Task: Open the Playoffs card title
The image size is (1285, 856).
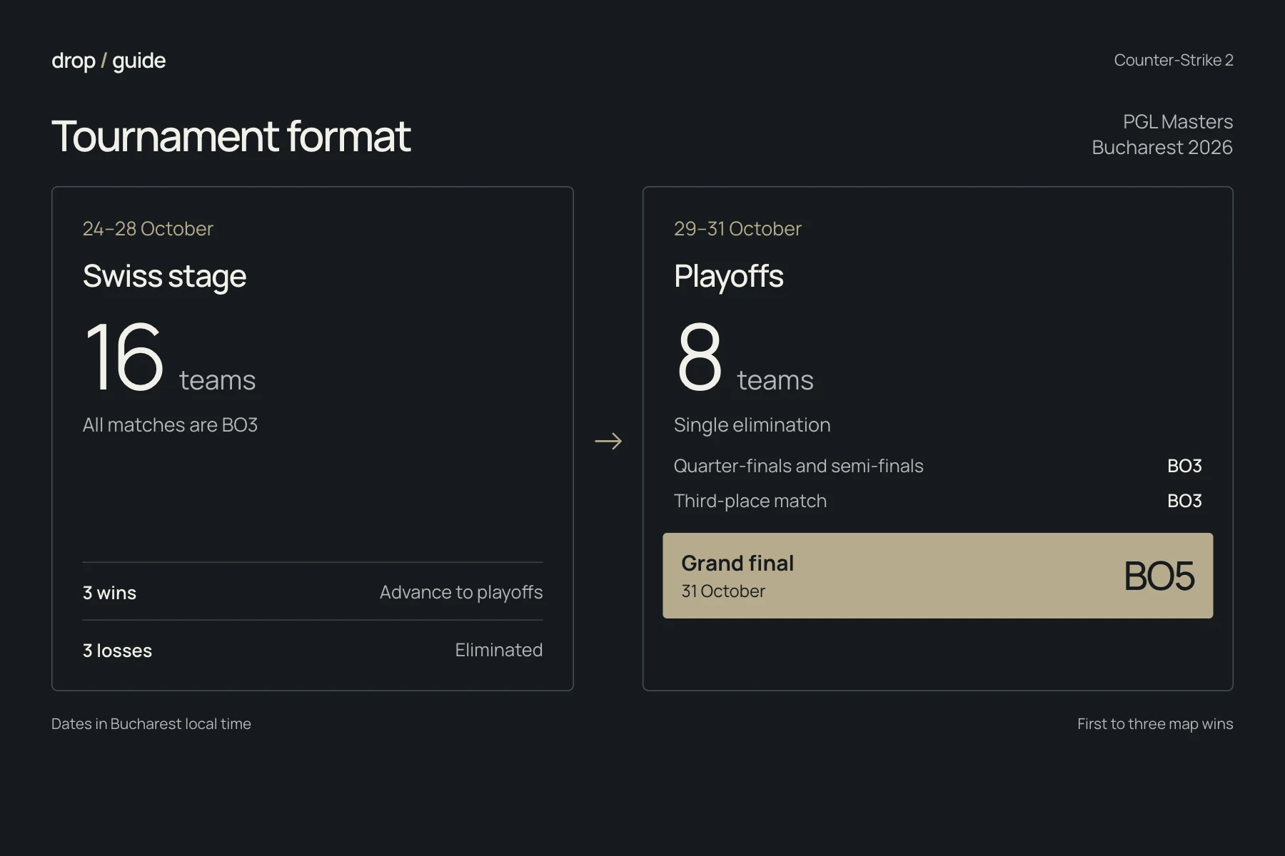Action: click(x=728, y=276)
